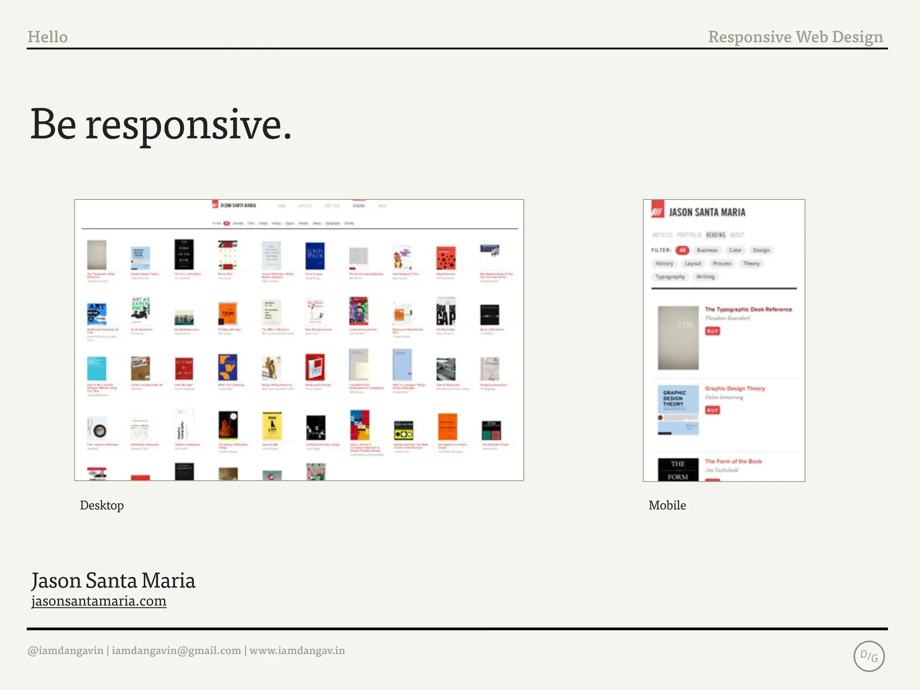Select the 'All' filter pill in mobile view
The width and height of the screenshot is (920, 690).
pos(682,250)
